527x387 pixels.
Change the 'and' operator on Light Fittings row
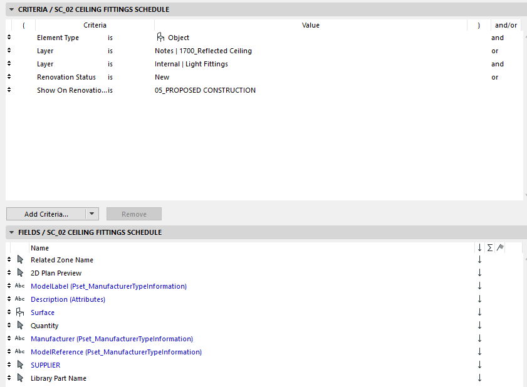tap(498, 64)
